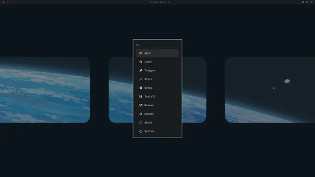
Task: Expand the Apps submenu chevron
Action: [176, 53]
